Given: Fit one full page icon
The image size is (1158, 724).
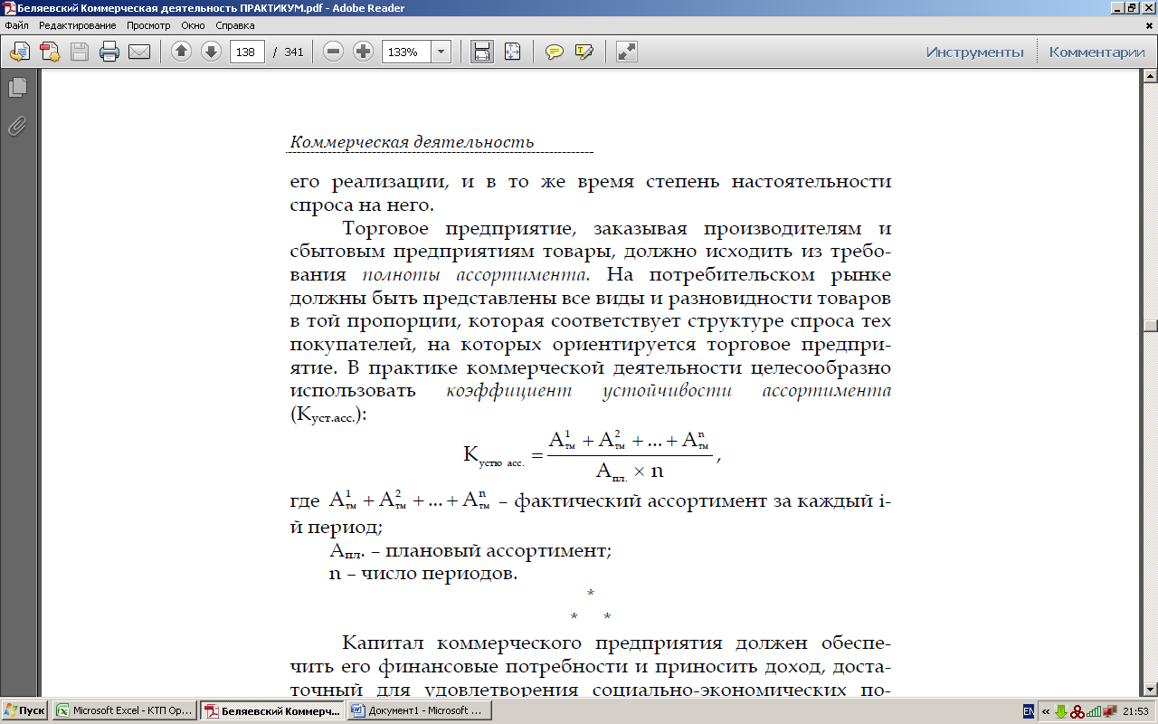Looking at the screenshot, I should point(513,52).
